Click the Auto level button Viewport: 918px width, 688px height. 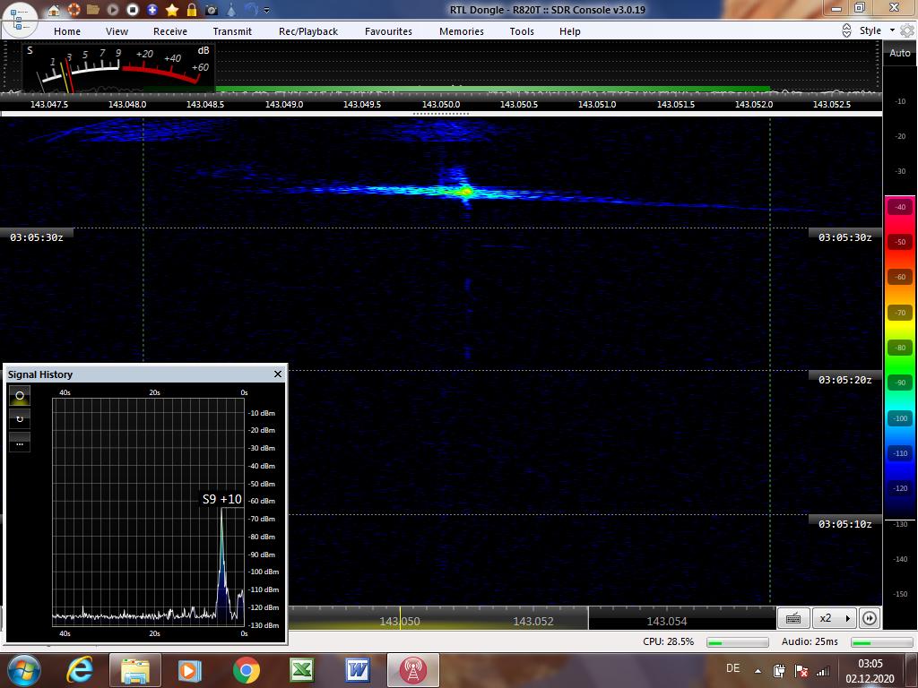[x=900, y=53]
